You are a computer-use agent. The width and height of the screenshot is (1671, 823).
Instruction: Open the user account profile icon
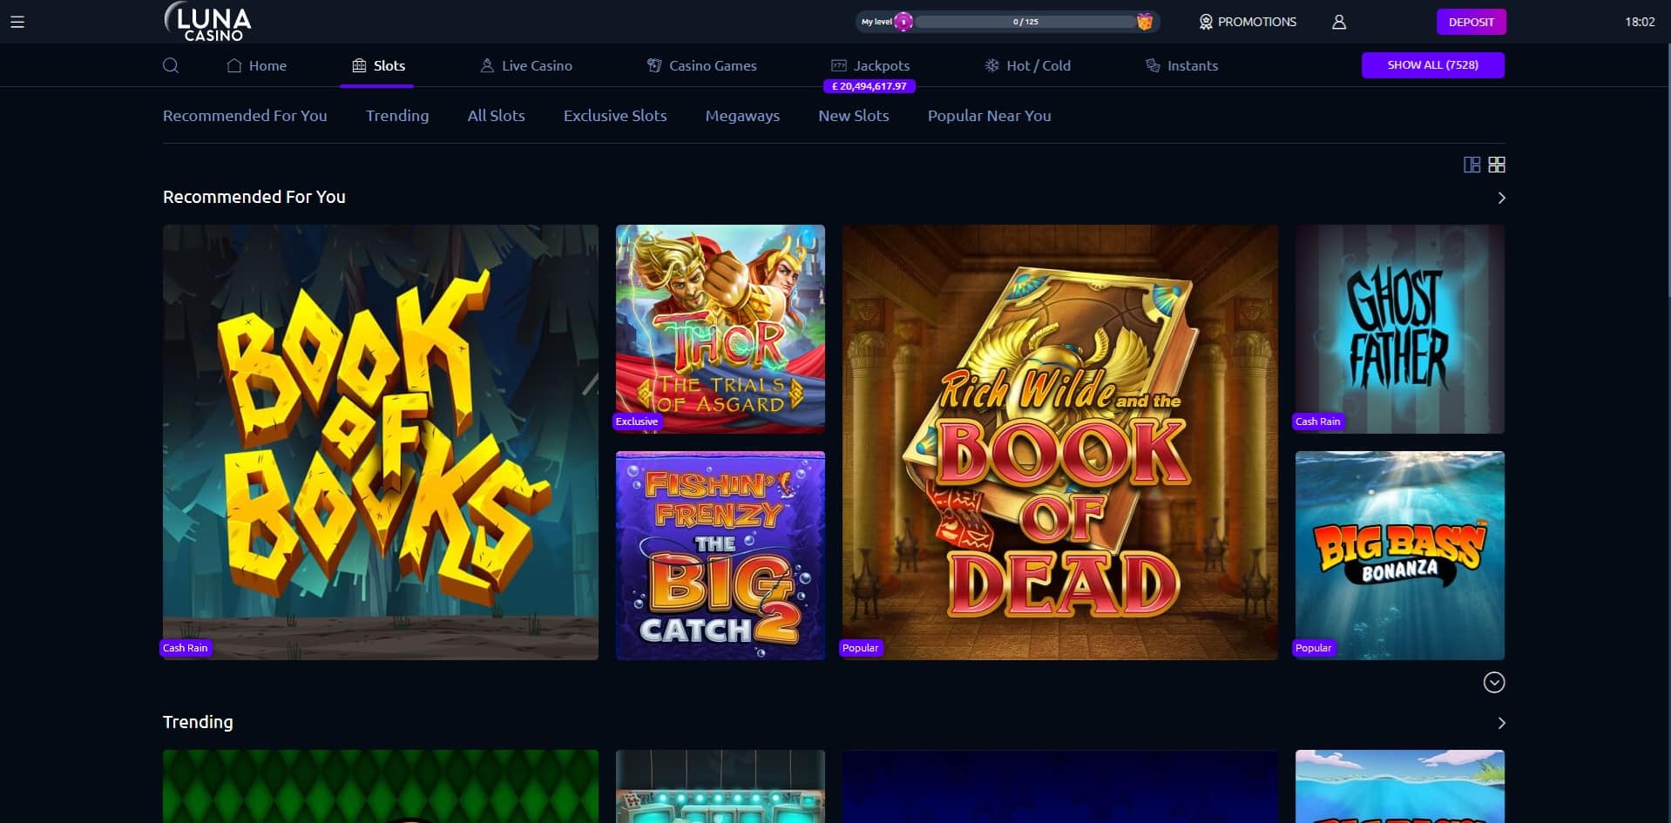coord(1339,21)
